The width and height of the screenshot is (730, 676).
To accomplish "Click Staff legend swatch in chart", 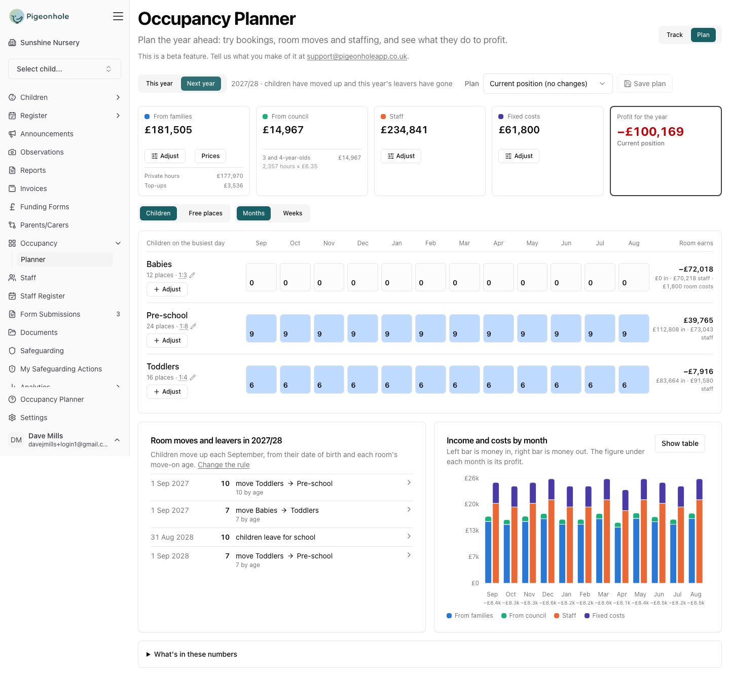I will pos(557,616).
